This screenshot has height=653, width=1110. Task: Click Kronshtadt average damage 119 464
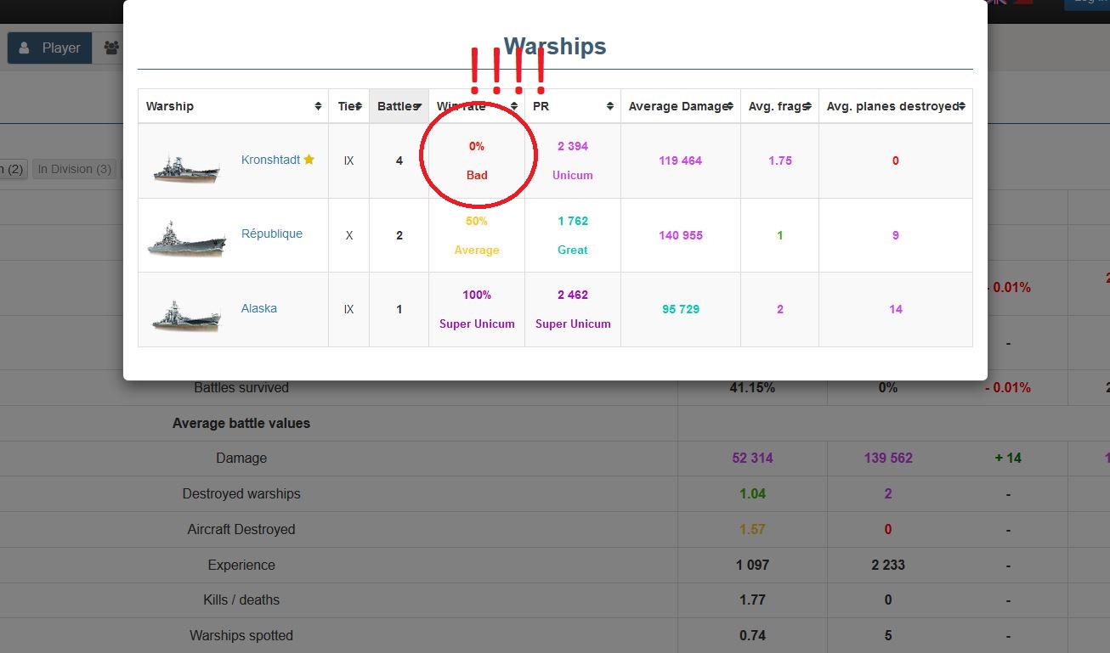tap(681, 160)
